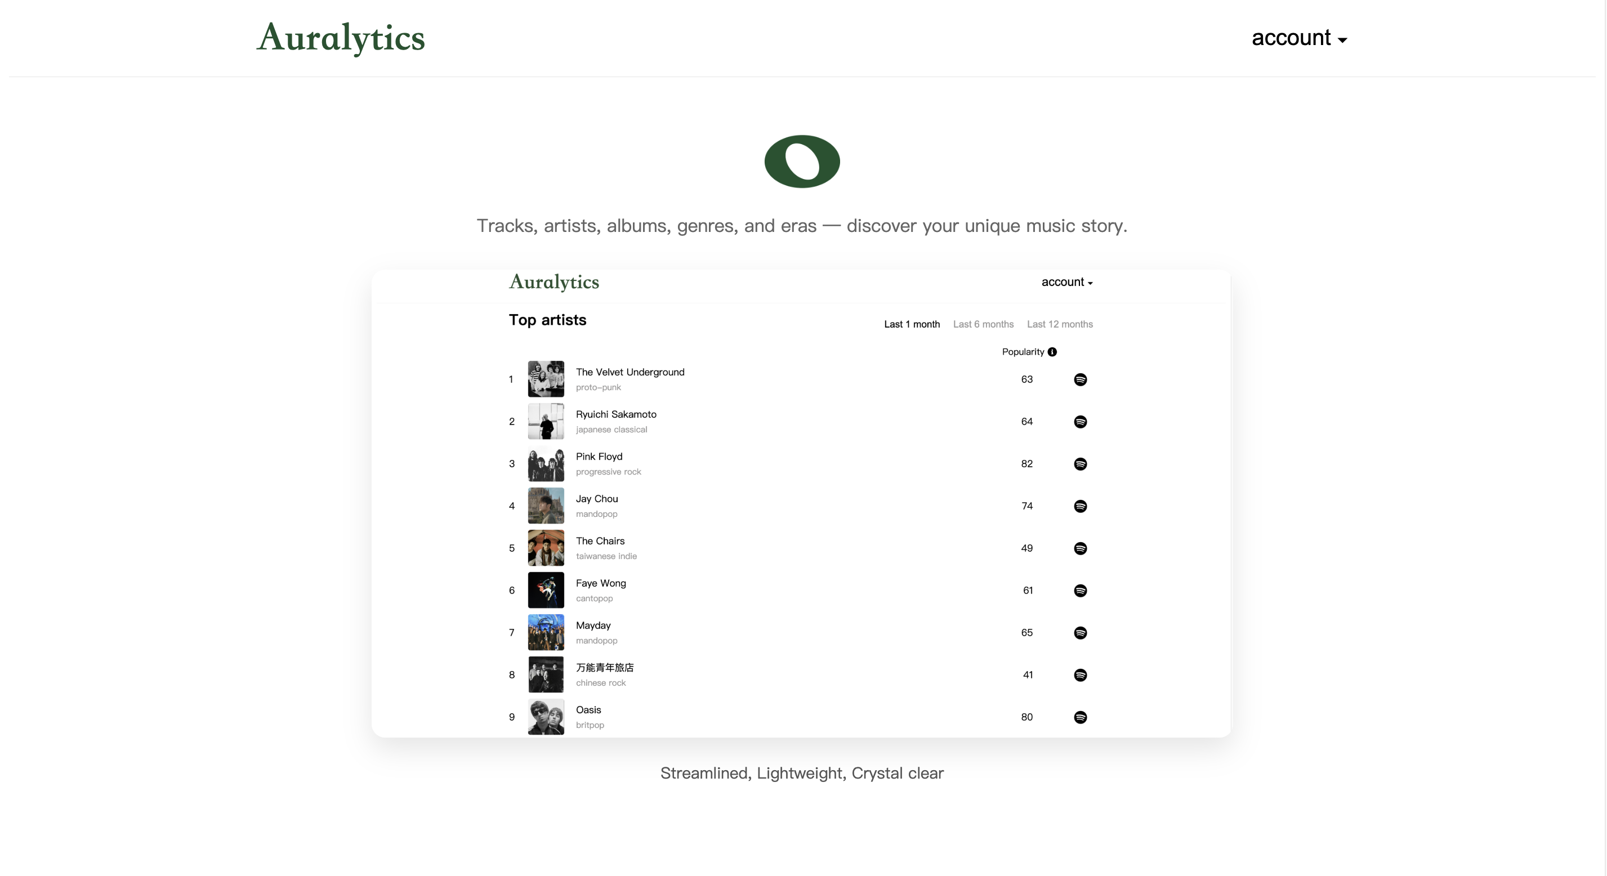Open the account dropdown in the top navigation

coord(1299,38)
